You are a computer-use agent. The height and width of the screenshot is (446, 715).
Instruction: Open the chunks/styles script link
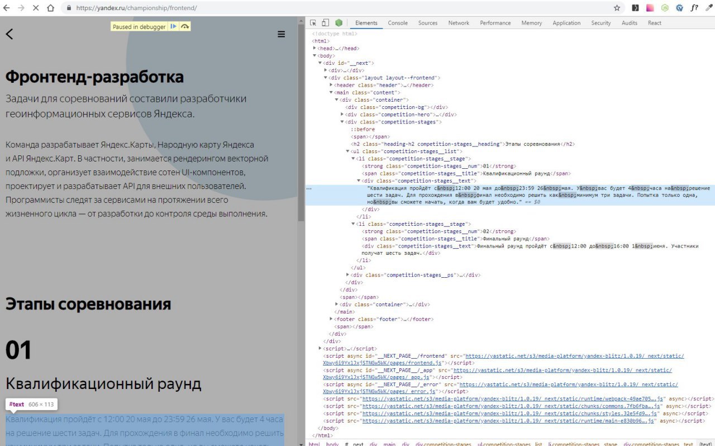(x=509, y=414)
